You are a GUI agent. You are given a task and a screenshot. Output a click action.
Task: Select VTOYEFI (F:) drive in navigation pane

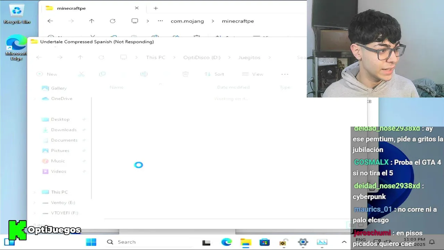pyautogui.click(x=60, y=213)
